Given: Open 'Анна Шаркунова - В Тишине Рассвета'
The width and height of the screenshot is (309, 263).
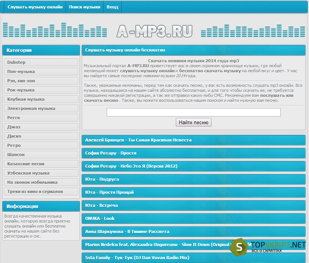Looking at the screenshot, I should [x=193, y=231].
